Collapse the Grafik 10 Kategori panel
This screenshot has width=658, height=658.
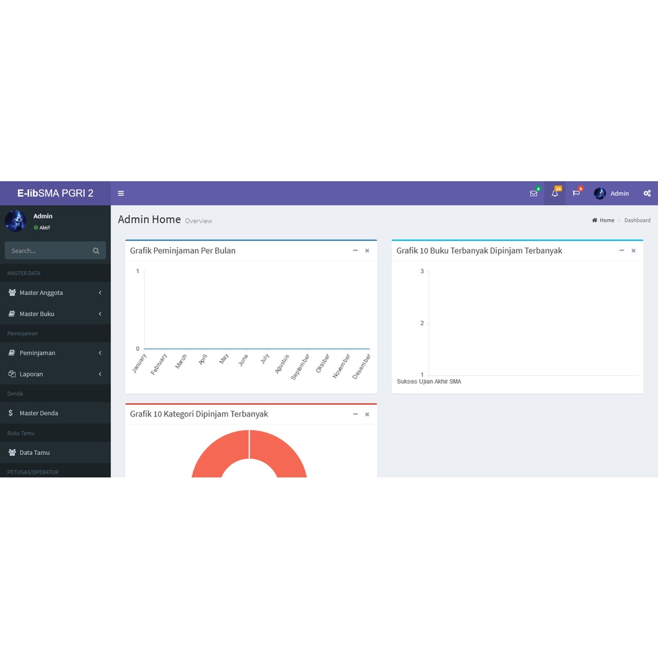(355, 414)
